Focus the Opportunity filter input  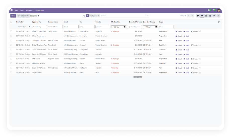[x=39, y=27]
